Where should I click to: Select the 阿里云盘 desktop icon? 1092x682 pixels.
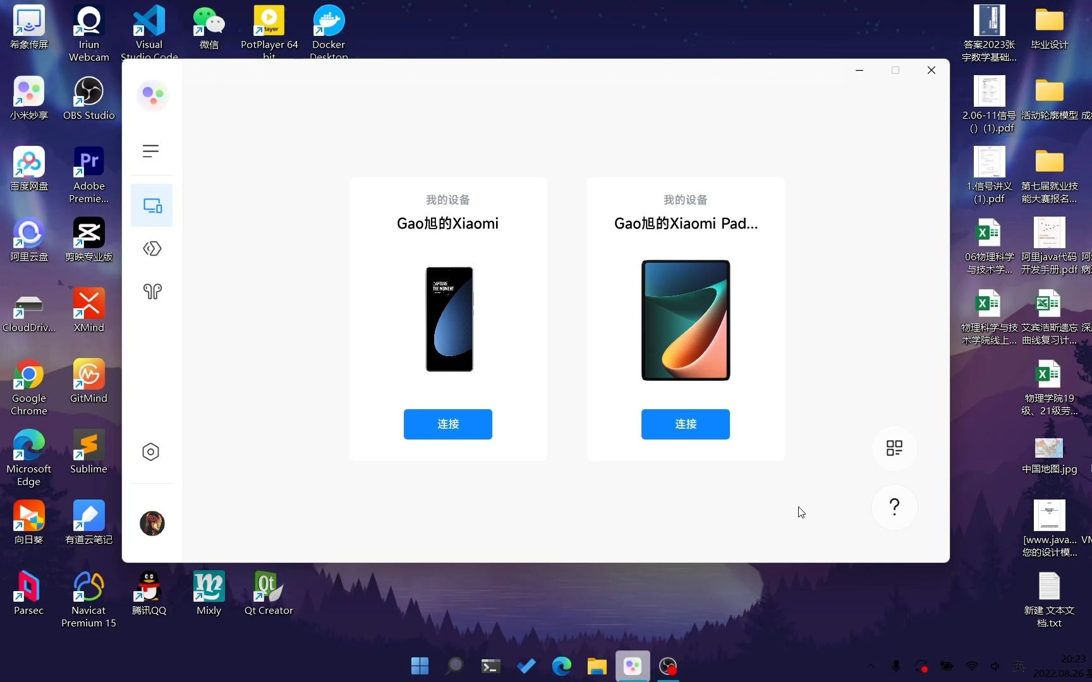pyautogui.click(x=28, y=240)
